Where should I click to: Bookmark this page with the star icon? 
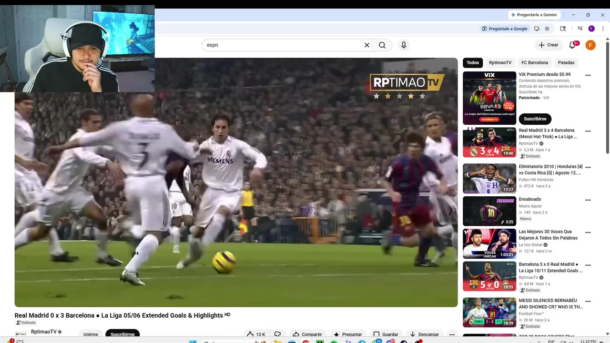[547, 29]
